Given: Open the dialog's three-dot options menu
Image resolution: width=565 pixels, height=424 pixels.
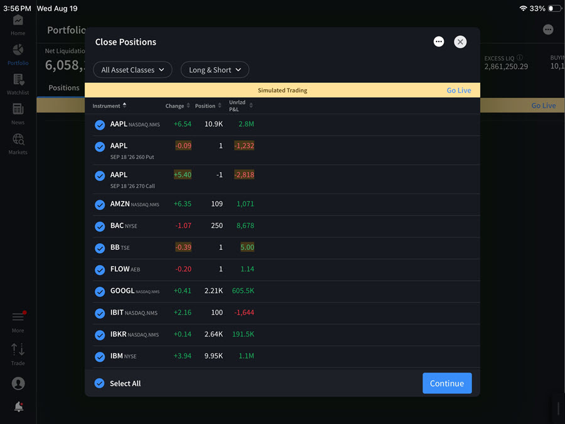Looking at the screenshot, I should (x=439, y=42).
